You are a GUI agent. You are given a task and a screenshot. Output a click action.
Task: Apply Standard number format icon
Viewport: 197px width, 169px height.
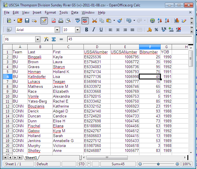pyautogui.click(x=164, y=30)
